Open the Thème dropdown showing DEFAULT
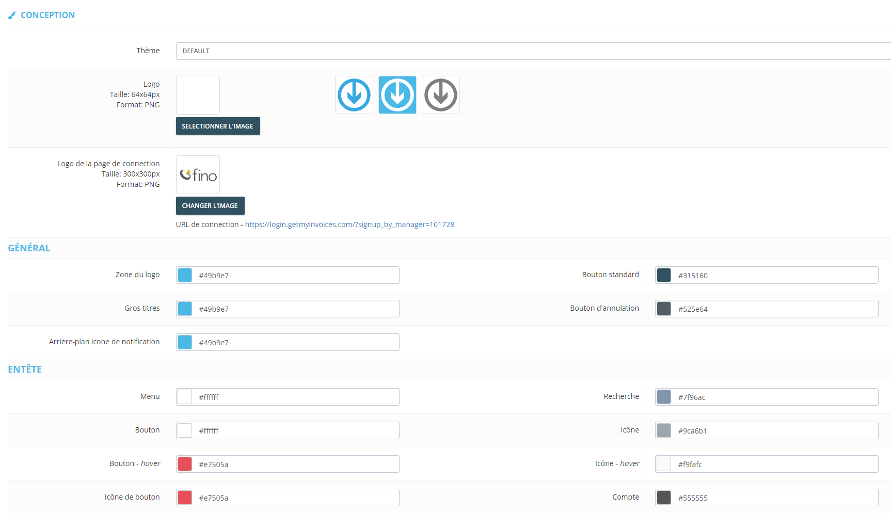891x513 pixels. tap(533, 51)
